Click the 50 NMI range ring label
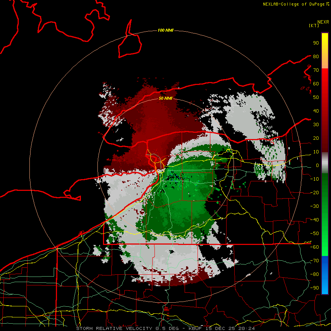 165,98
